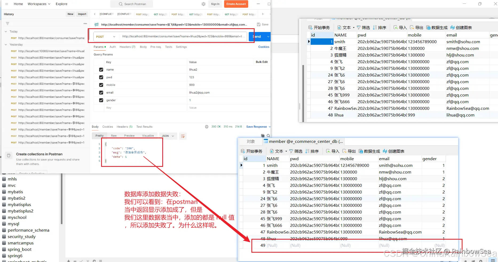Open the Cookies link
Image resolution: width=498 pixels, height=262 pixels.
(264, 47)
